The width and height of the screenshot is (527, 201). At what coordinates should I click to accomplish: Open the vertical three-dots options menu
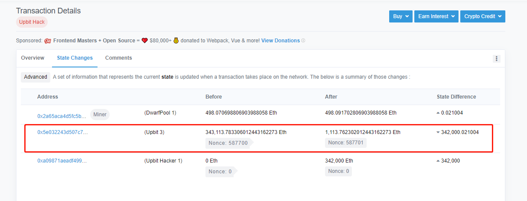coord(497,59)
